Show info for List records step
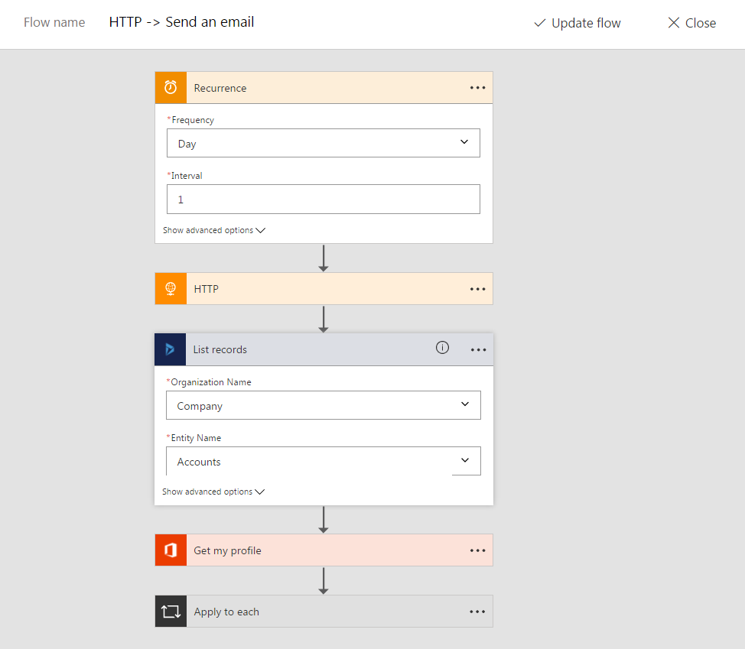The image size is (745, 649). pos(442,349)
